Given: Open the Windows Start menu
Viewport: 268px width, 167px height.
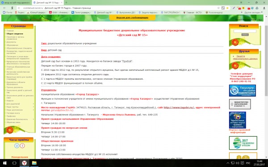Looking at the screenshot, I should click(x=4, y=163).
